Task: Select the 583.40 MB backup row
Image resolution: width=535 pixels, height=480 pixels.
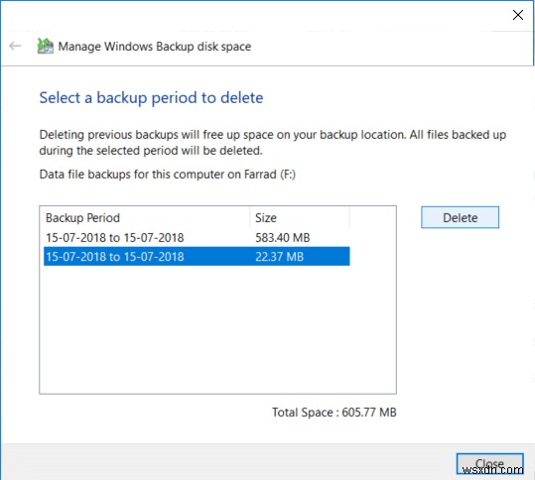Action: [197, 238]
